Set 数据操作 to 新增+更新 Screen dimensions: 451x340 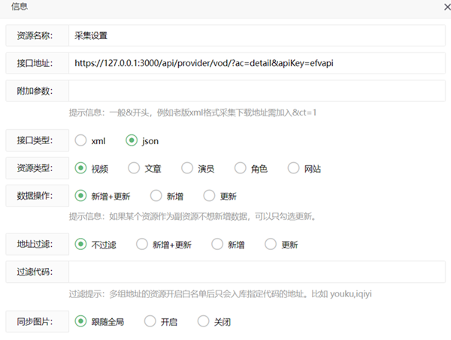(x=81, y=196)
